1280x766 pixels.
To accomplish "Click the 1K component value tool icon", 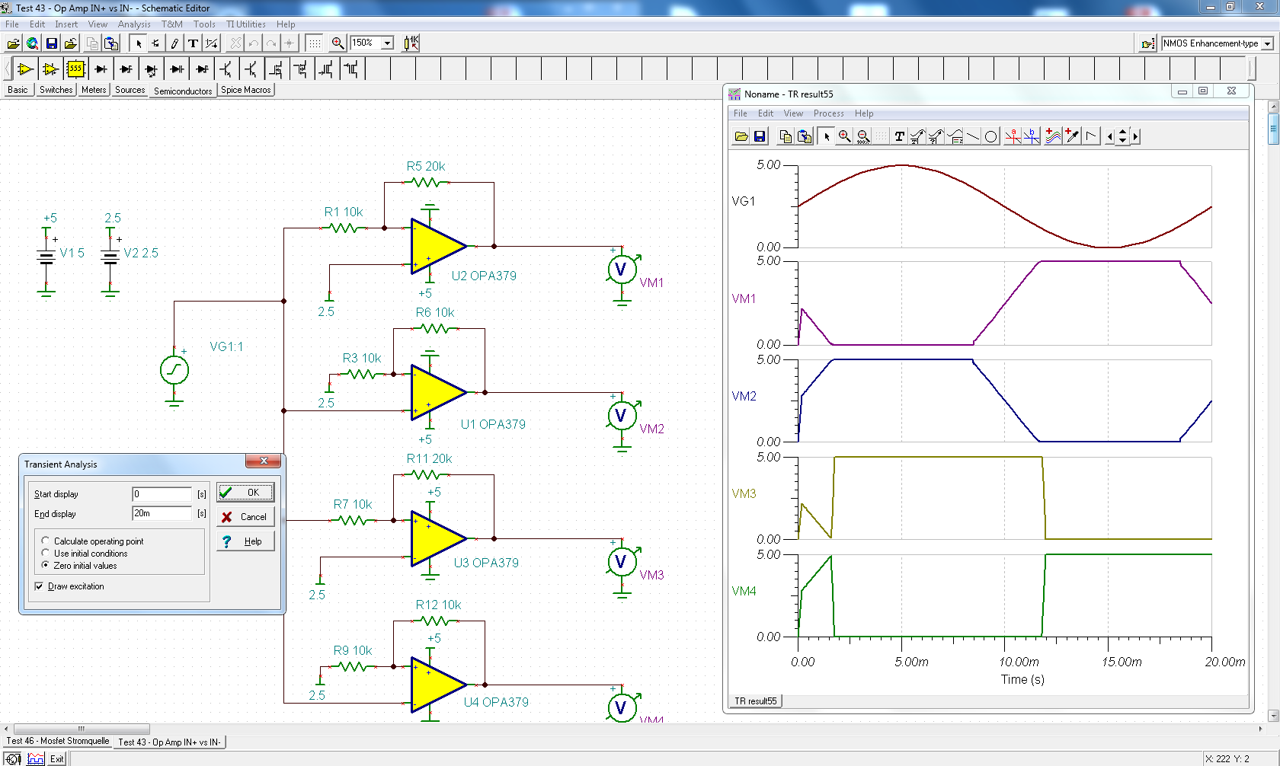I will point(411,43).
